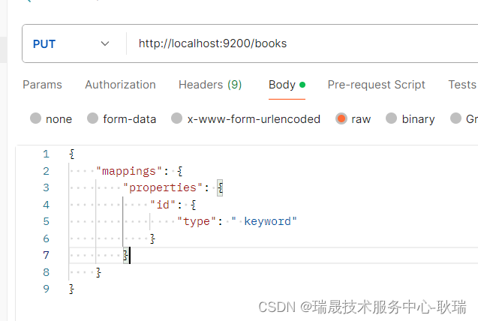
Task: Open the Tests tab
Action: click(x=462, y=85)
